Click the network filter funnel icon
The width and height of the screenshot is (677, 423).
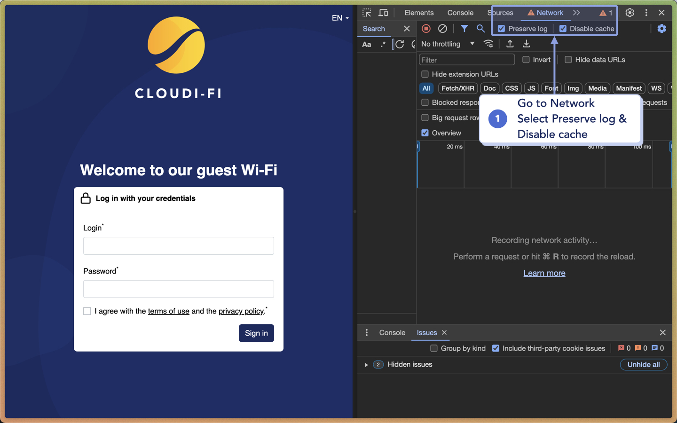click(464, 29)
